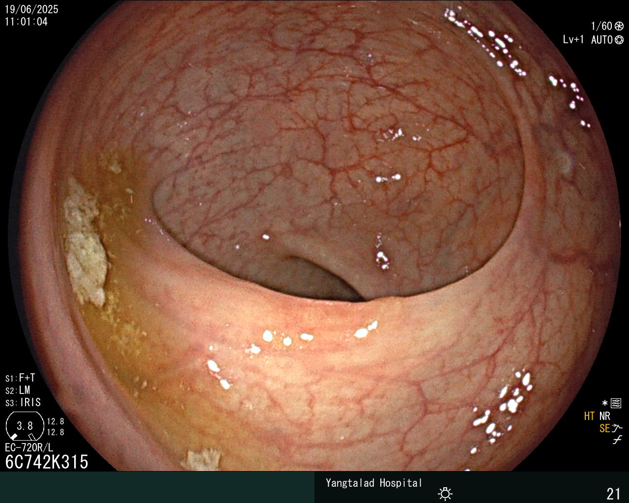Click the NR noise reduction indicator

click(604, 416)
